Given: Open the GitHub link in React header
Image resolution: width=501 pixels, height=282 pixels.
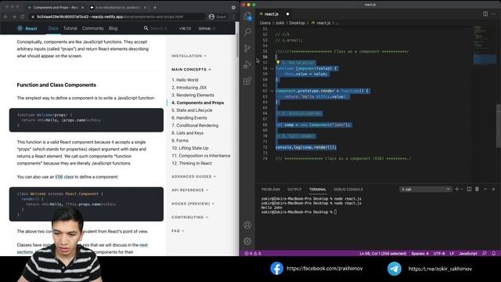Looking at the screenshot, I should tap(207, 28).
